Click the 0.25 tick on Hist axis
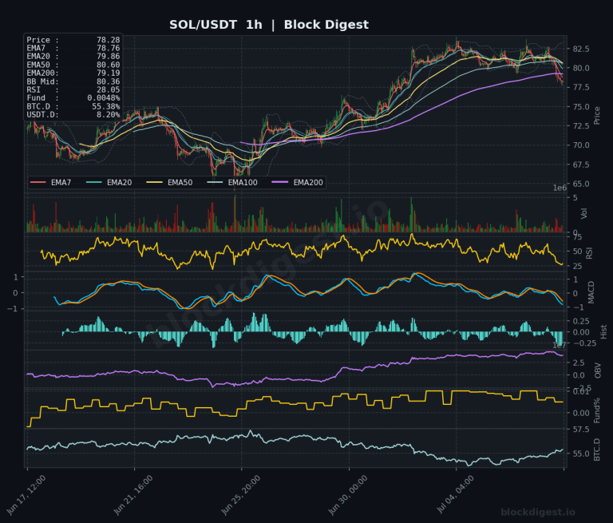The width and height of the screenshot is (613, 523). 581,321
